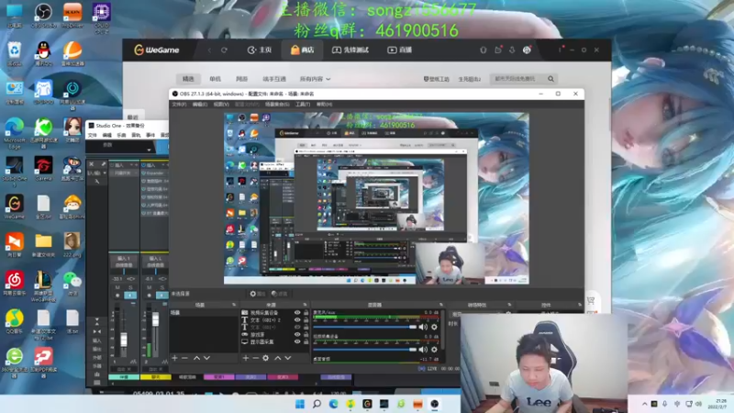Click WeGame refresh icon
The image size is (734, 413).
(x=224, y=50)
